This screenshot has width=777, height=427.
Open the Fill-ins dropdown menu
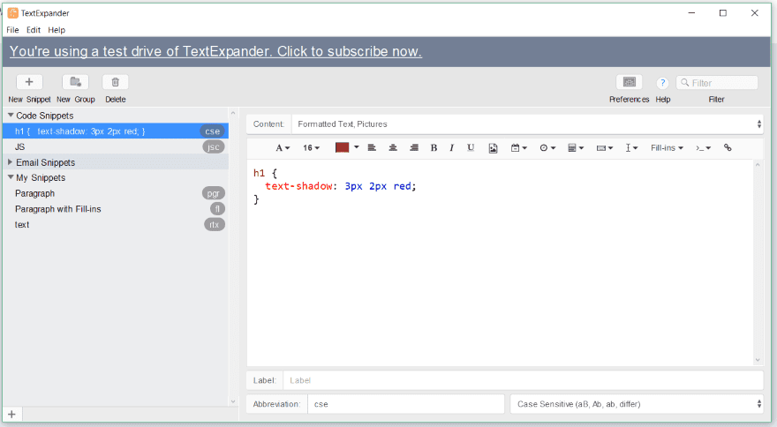coord(667,148)
